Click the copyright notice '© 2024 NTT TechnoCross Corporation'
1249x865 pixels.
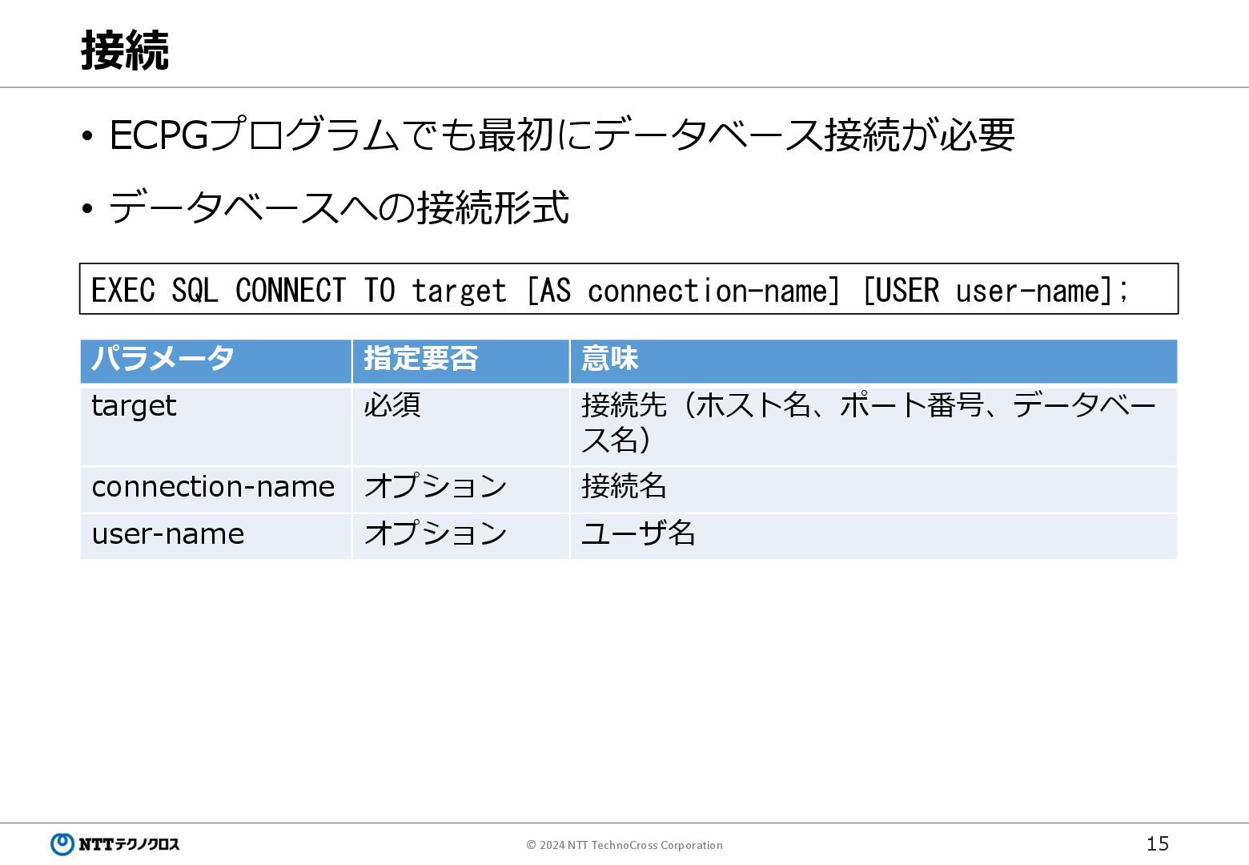[x=624, y=845]
